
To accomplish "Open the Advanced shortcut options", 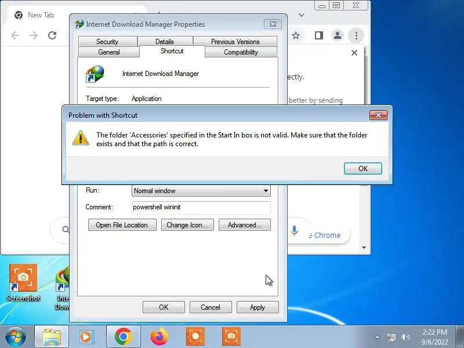I will [x=244, y=225].
